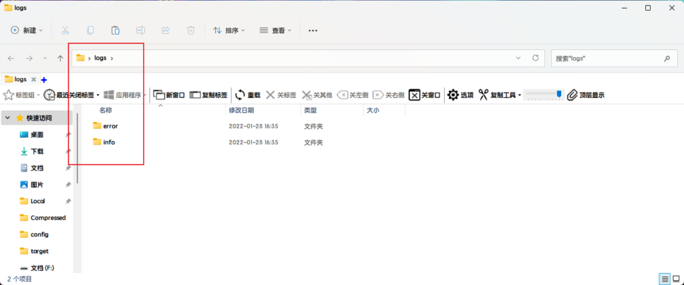Expand the 新建 (new) dropdown menu
This screenshot has height=285, width=684.
pyautogui.click(x=27, y=30)
